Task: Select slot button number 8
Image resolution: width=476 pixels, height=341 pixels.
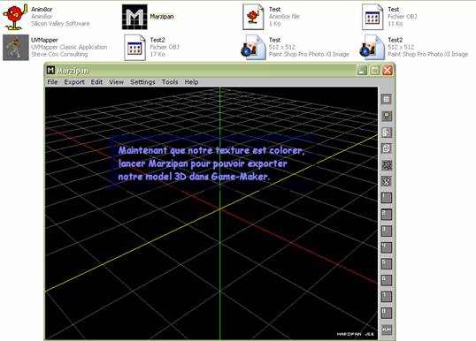Action: (387, 313)
